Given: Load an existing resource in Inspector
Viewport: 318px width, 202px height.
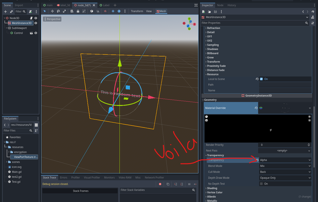Looking at the screenshot, I should 209,12.
